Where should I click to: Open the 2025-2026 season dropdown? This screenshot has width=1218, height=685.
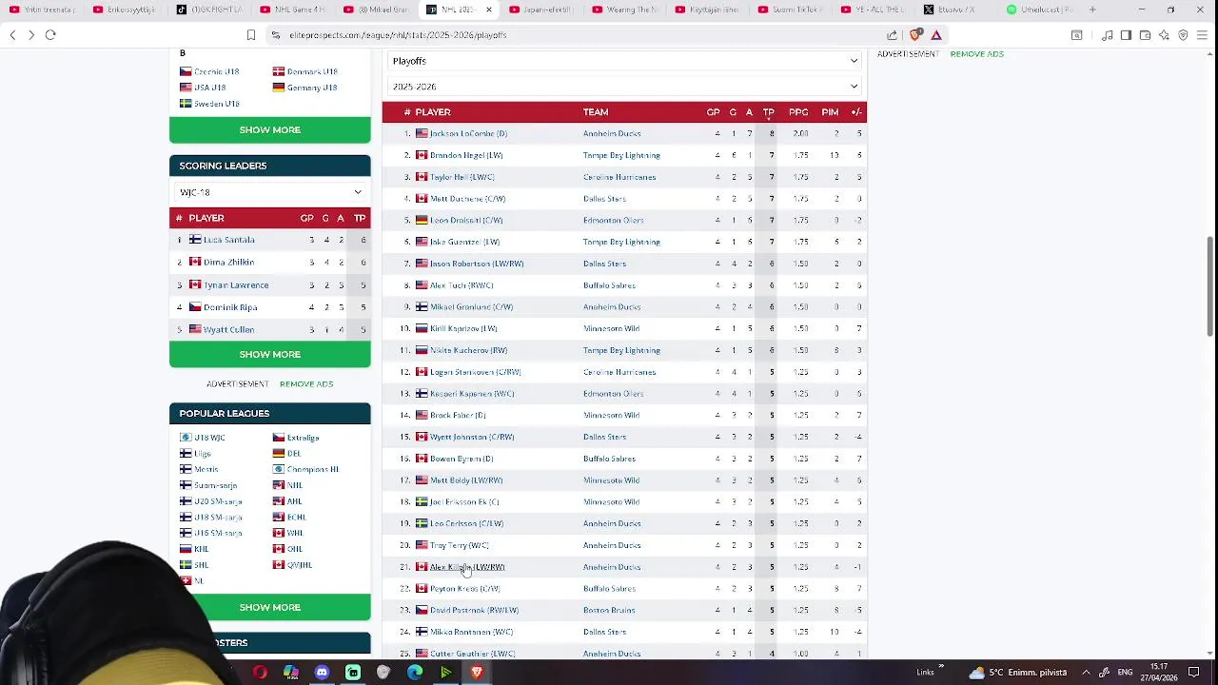pyautogui.click(x=624, y=87)
